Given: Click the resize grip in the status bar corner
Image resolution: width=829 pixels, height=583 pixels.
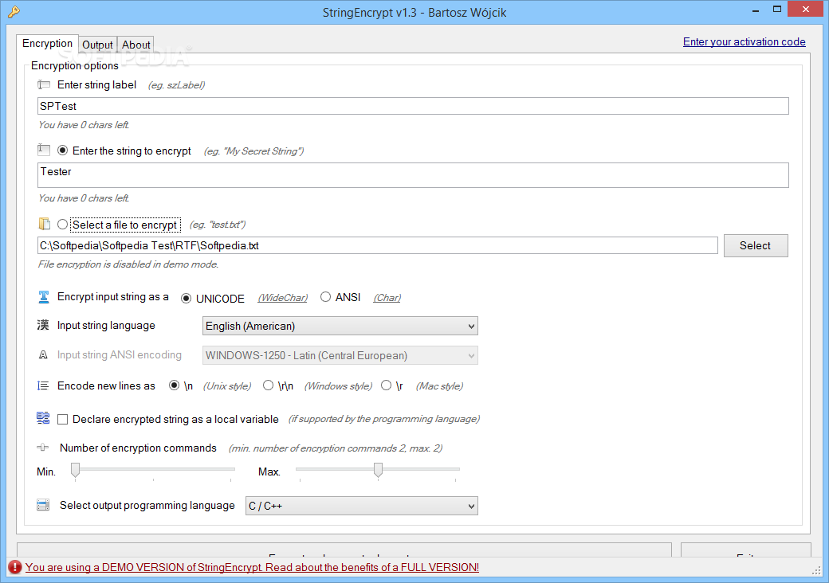Looking at the screenshot, I should tap(816, 569).
